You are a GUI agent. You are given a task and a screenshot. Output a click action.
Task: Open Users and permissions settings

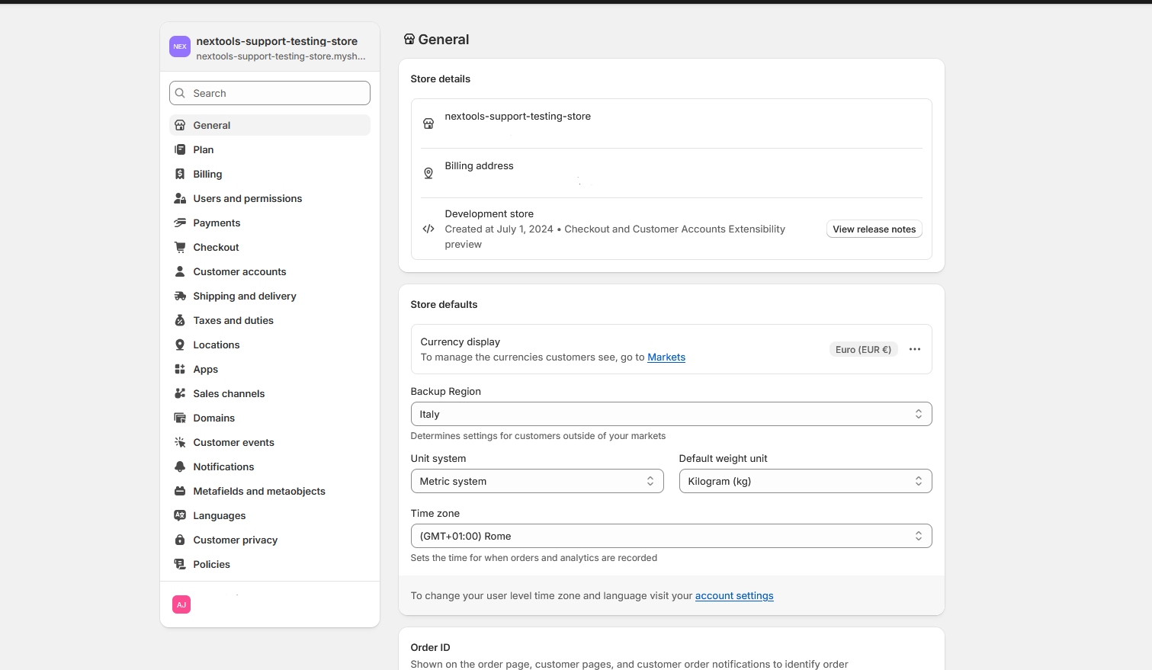click(x=248, y=198)
